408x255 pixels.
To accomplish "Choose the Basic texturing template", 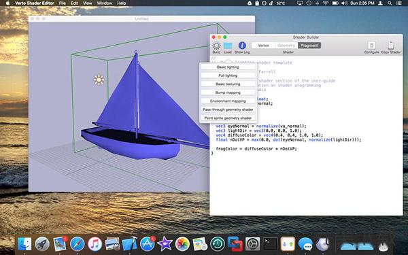I will point(228,84).
